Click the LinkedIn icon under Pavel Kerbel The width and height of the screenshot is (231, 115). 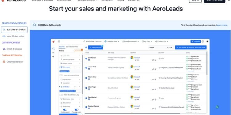click(89, 99)
